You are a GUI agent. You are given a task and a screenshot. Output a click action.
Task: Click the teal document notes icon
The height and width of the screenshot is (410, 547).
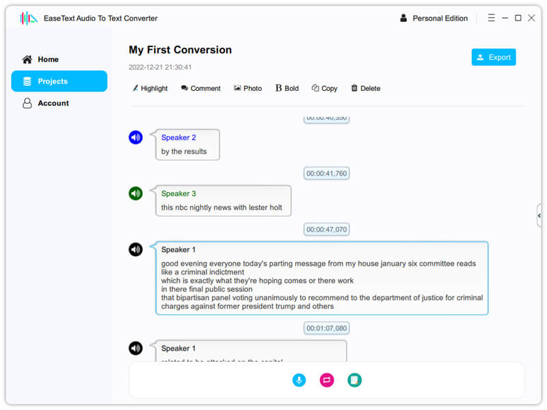(x=354, y=380)
